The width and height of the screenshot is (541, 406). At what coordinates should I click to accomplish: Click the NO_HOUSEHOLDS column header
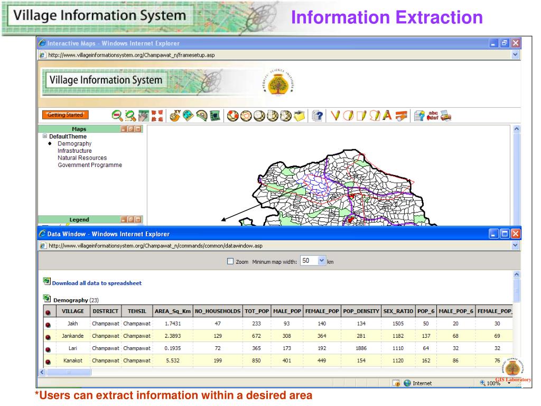(x=218, y=311)
